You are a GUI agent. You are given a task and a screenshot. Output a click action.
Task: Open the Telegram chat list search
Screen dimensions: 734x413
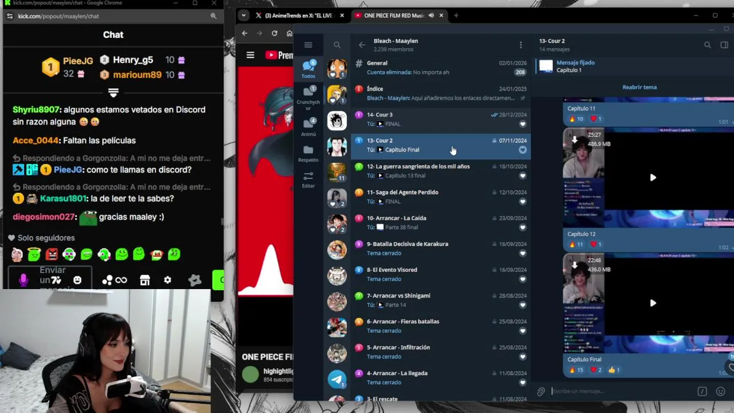pos(337,45)
